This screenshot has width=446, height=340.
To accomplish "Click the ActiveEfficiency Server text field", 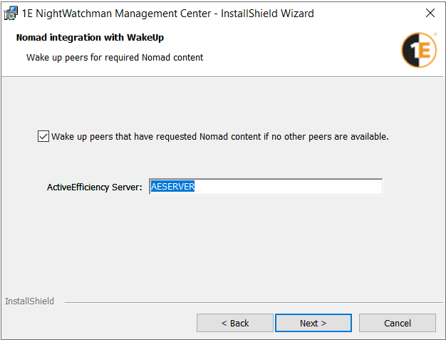I will (265, 187).
